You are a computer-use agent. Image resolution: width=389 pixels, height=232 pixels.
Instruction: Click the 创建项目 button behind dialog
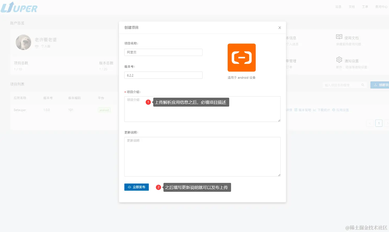pos(380,85)
